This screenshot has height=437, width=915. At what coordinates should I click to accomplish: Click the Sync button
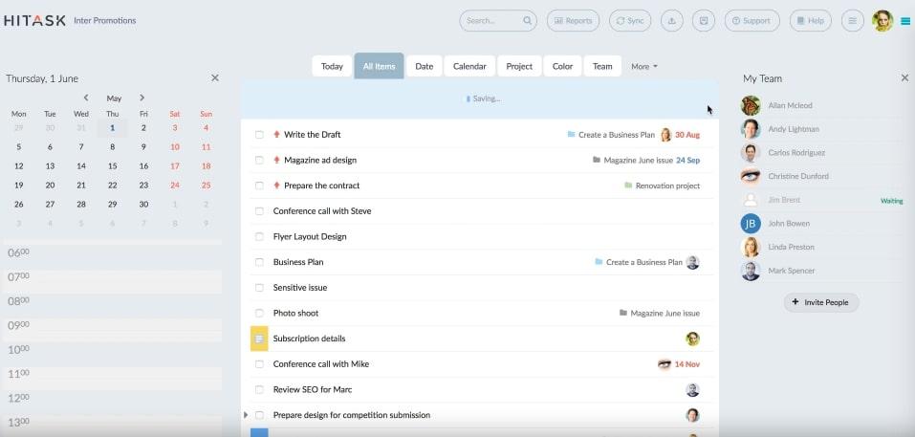(x=630, y=20)
